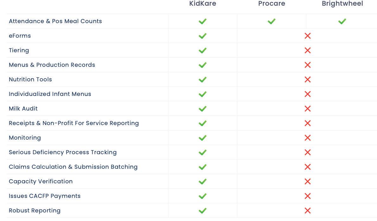Image resolution: width=377 pixels, height=221 pixels.
Task: Click green check in Serious Deficiency row
Action: point(203,152)
